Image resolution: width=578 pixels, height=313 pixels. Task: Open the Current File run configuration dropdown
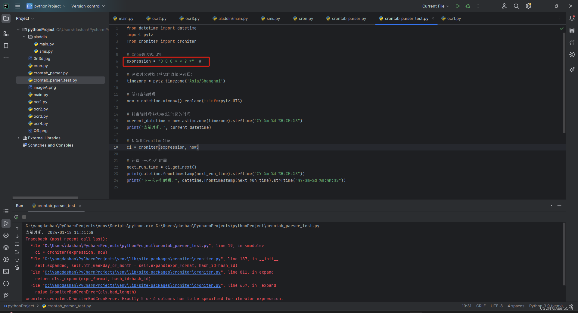436,6
